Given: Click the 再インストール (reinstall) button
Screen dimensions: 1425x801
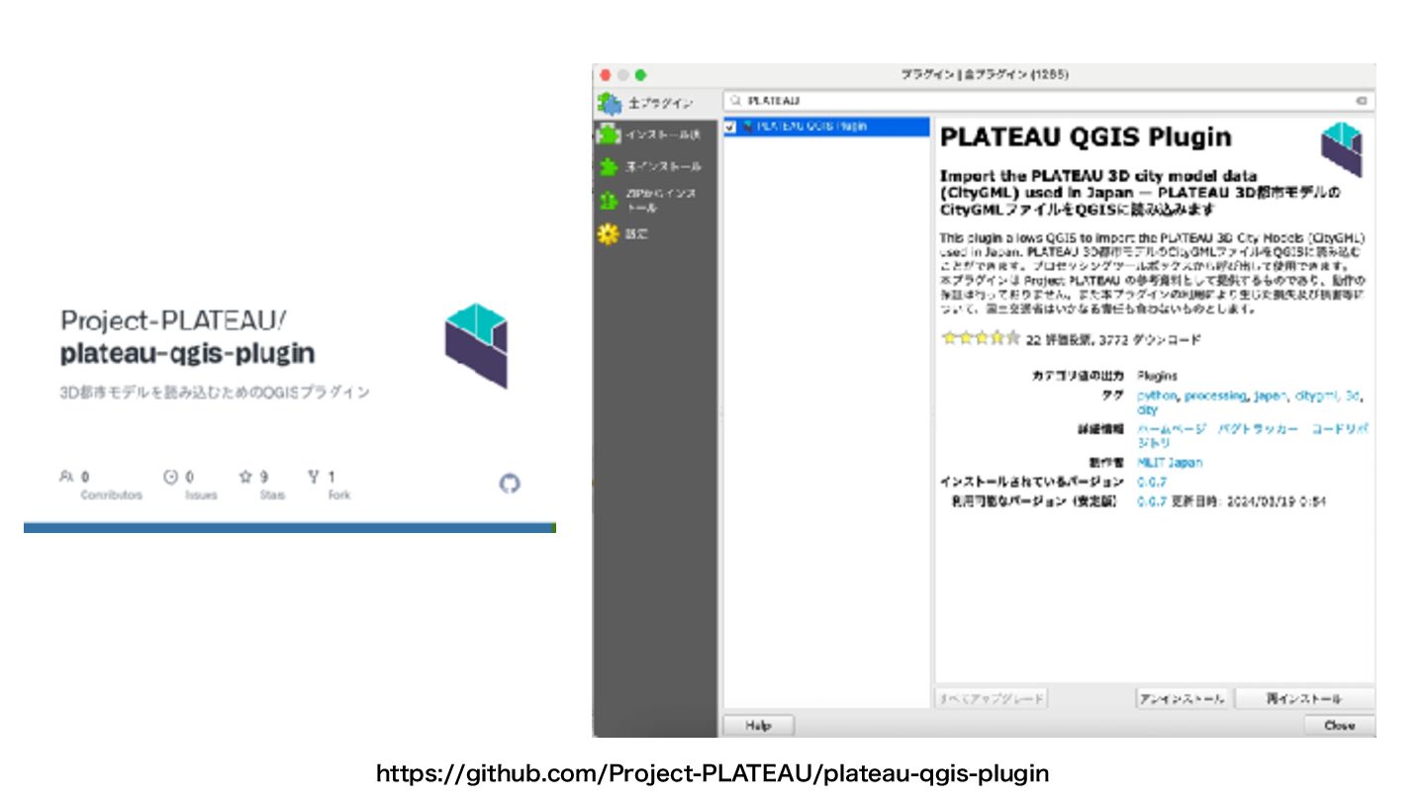Looking at the screenshot, I should tap(1304, 699).
